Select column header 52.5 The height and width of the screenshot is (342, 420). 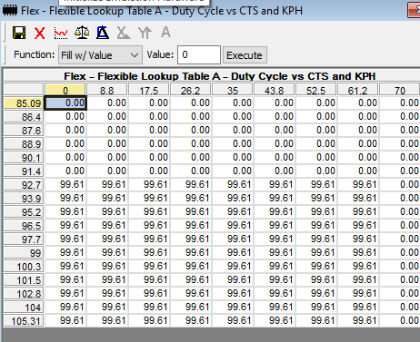pyautogui.click(x=316, y=90)
